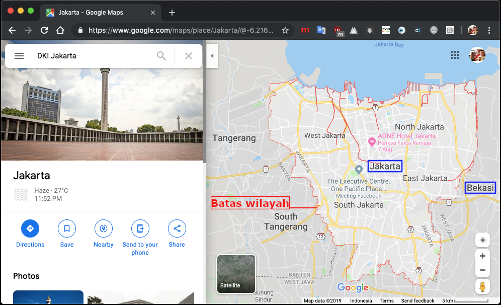Open the Google apps grid
Screen dimensions: 501x305
(455, 55)
